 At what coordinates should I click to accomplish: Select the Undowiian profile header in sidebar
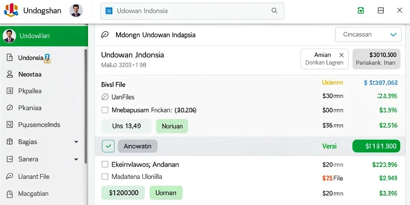tap(44, 36)
